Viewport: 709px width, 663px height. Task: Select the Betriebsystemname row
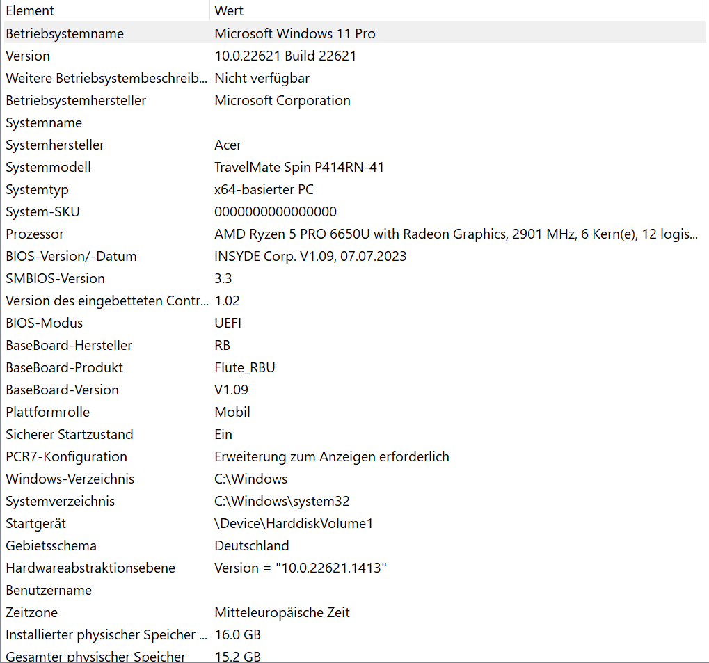coord(355,33)
